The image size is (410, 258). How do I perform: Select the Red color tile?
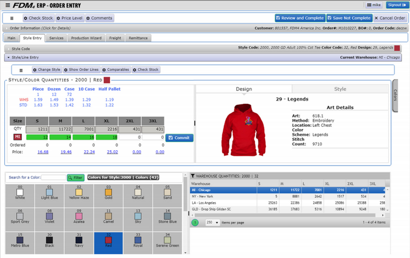click(x=109, y=243)
